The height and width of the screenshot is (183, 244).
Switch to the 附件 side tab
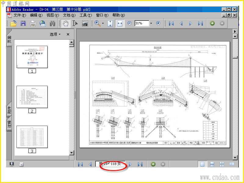click(x=9, y=110)
